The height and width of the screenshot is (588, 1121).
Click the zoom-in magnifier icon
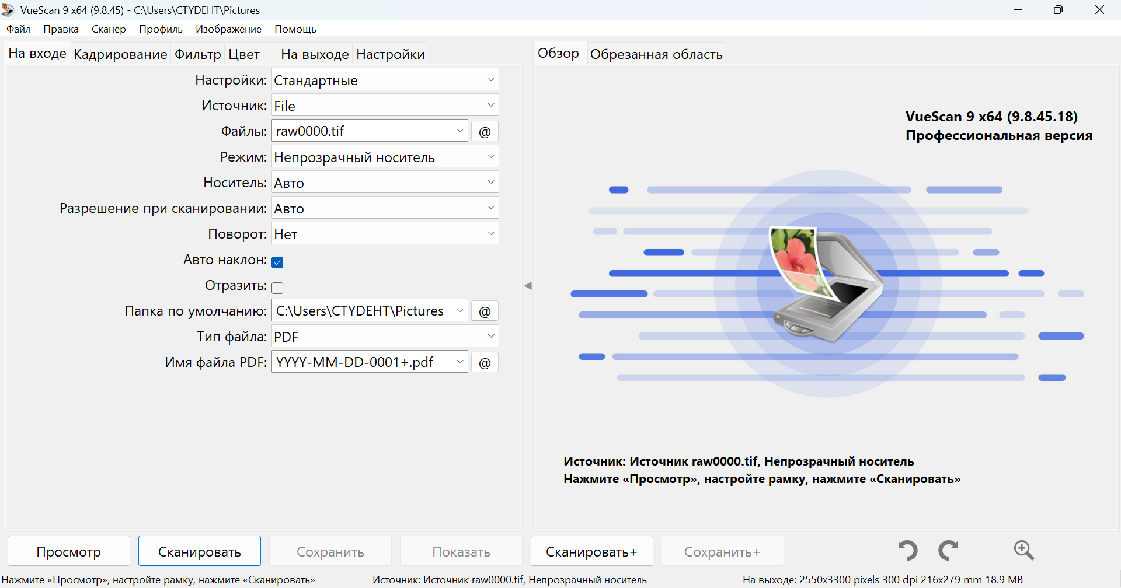[1024, 550]
